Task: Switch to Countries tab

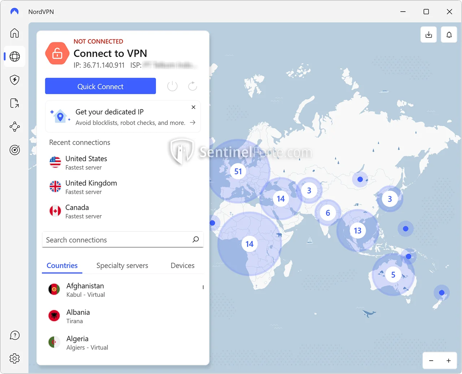Action: (62, 266)
